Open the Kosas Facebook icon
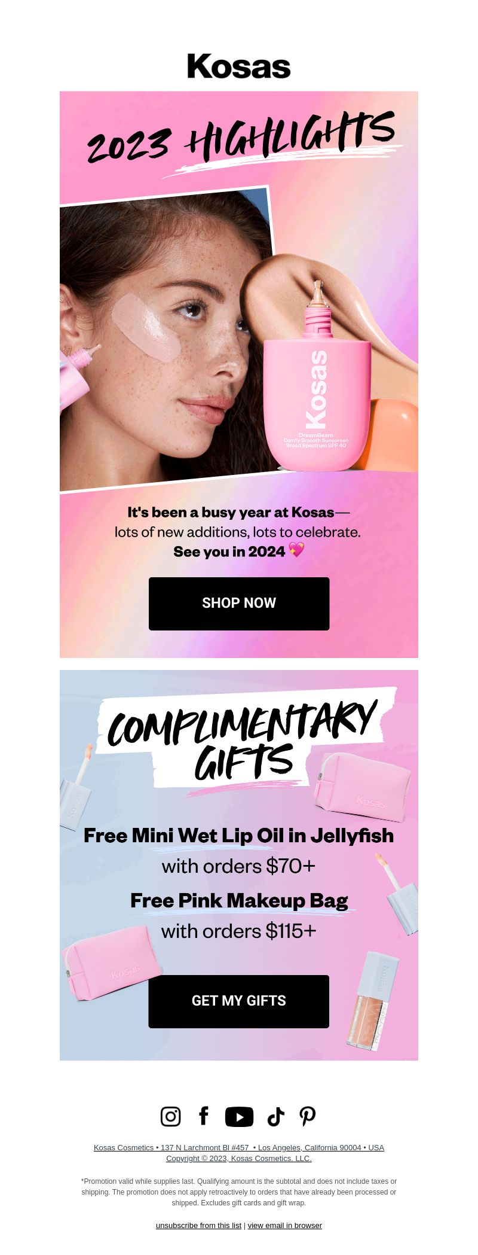 (204, 1116)
